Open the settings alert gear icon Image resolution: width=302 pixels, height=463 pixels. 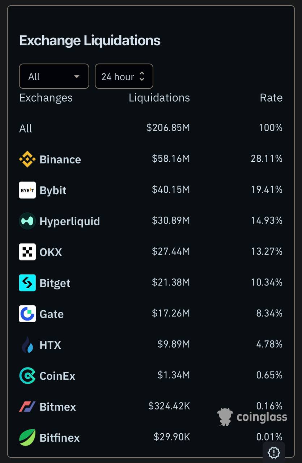click(274, 452)
